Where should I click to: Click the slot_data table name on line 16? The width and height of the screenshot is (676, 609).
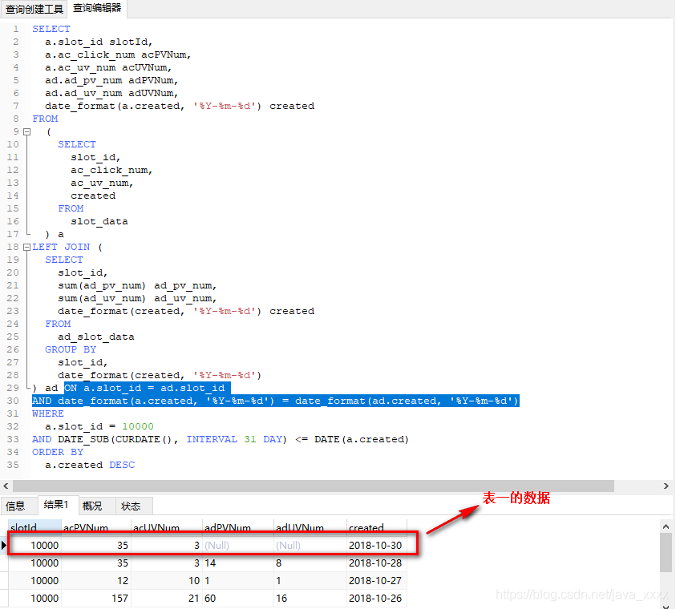coord(99,221)
